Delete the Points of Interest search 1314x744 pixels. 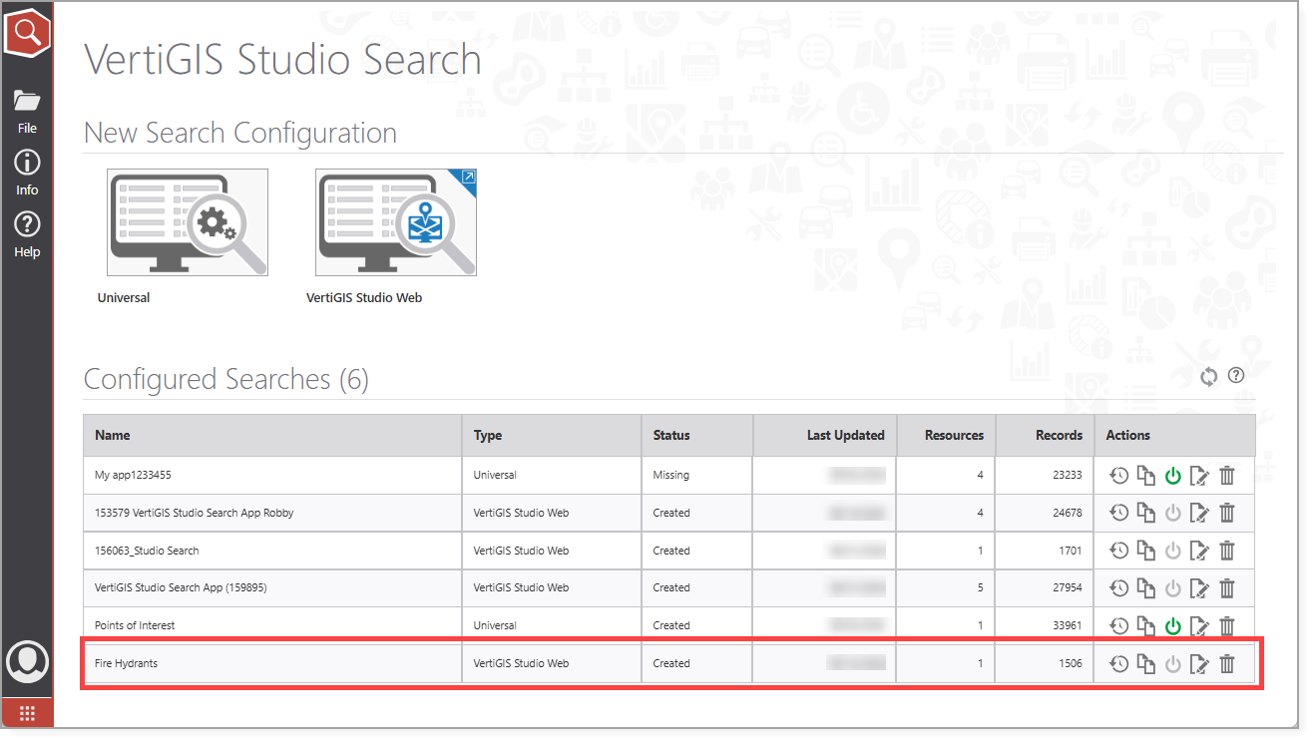[x=1227, y=626]
